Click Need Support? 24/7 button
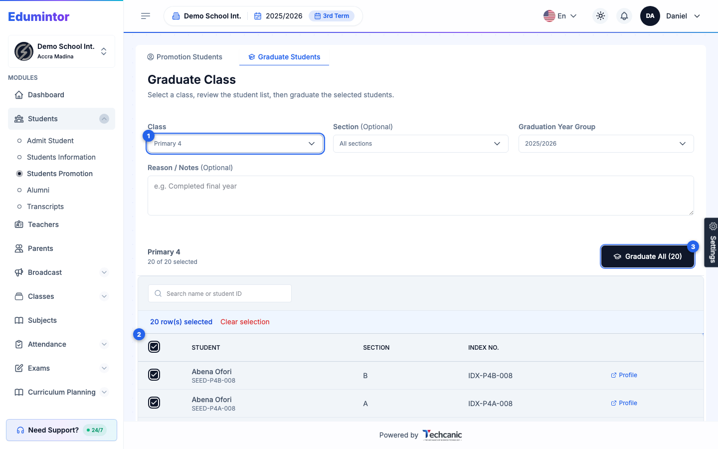The width and height of the screenshot is (718, 449). [x=61, y=430]
